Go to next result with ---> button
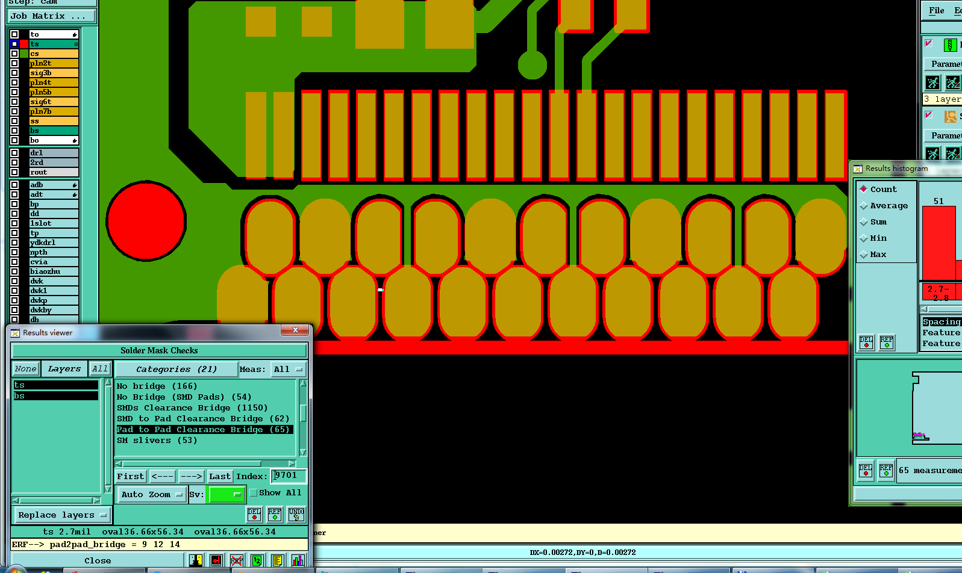Screen dimensions: 962x573 point(192,476)
